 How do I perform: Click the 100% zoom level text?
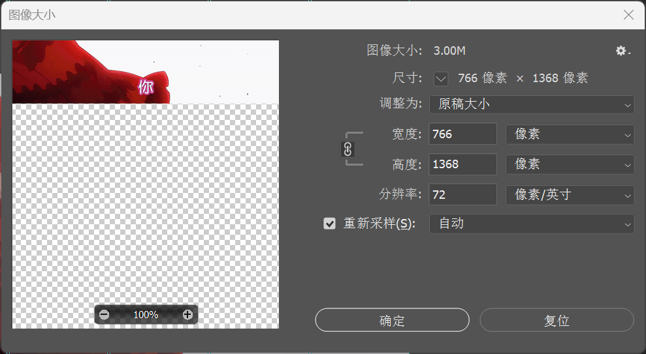tap(146, 315)
